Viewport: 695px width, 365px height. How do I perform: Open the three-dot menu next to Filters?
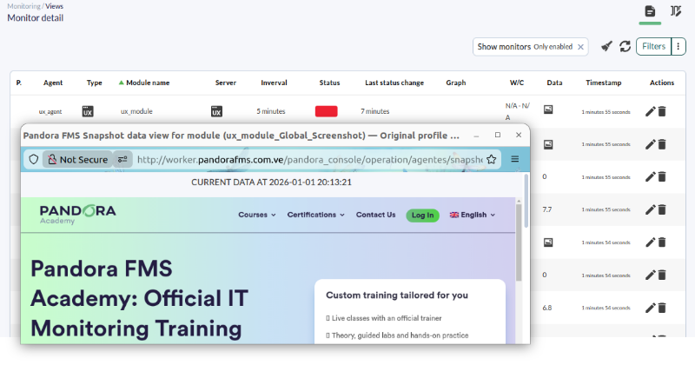(678, 46)
